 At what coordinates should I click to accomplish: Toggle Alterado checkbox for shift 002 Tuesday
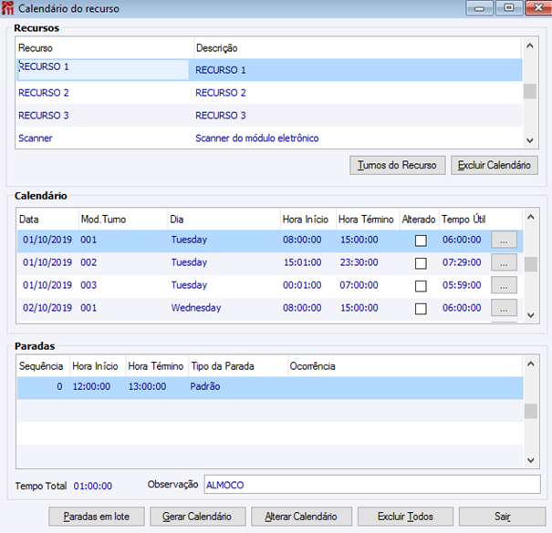point(421,263)
